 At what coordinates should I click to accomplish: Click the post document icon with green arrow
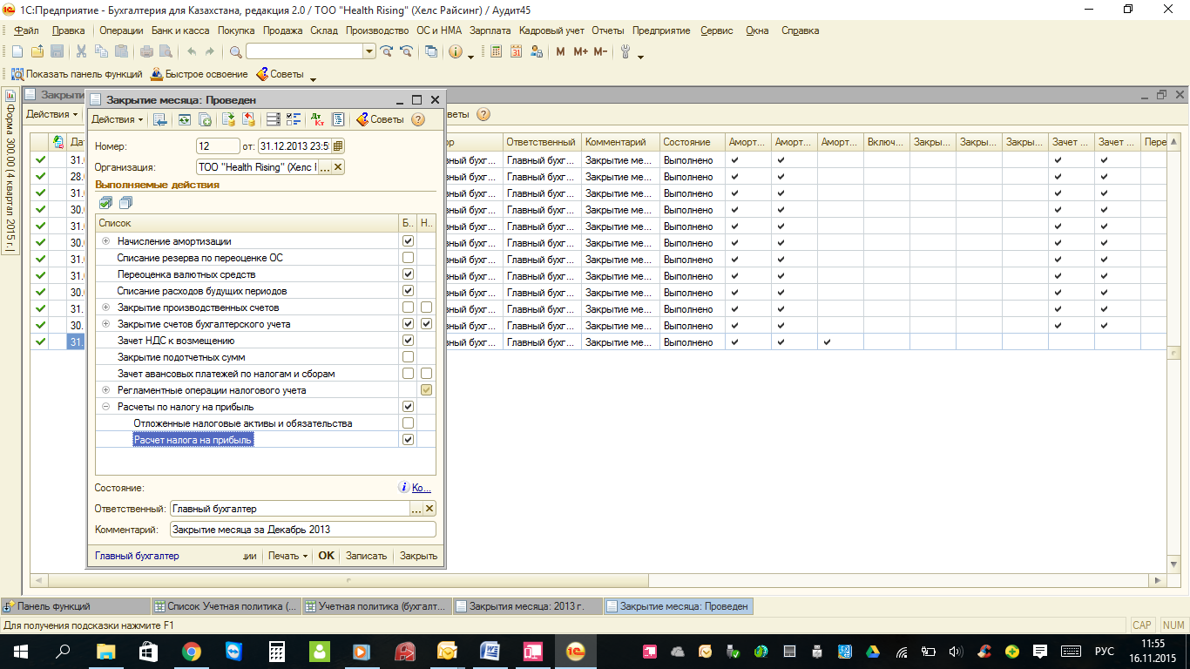click(228, 119)
